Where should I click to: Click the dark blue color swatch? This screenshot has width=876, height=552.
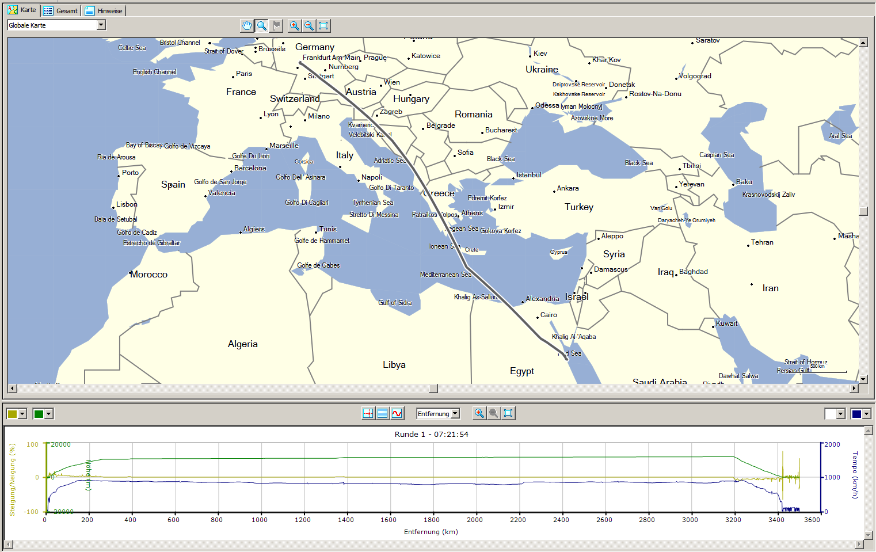click(856, 414)
